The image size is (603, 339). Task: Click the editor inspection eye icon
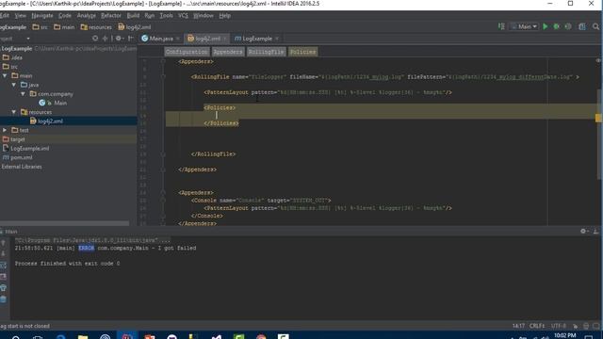(x=598, y=60)
